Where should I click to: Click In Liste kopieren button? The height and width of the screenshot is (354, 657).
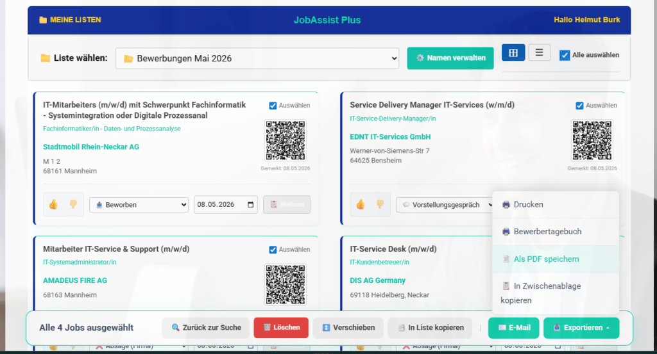(x=431, y=328)
